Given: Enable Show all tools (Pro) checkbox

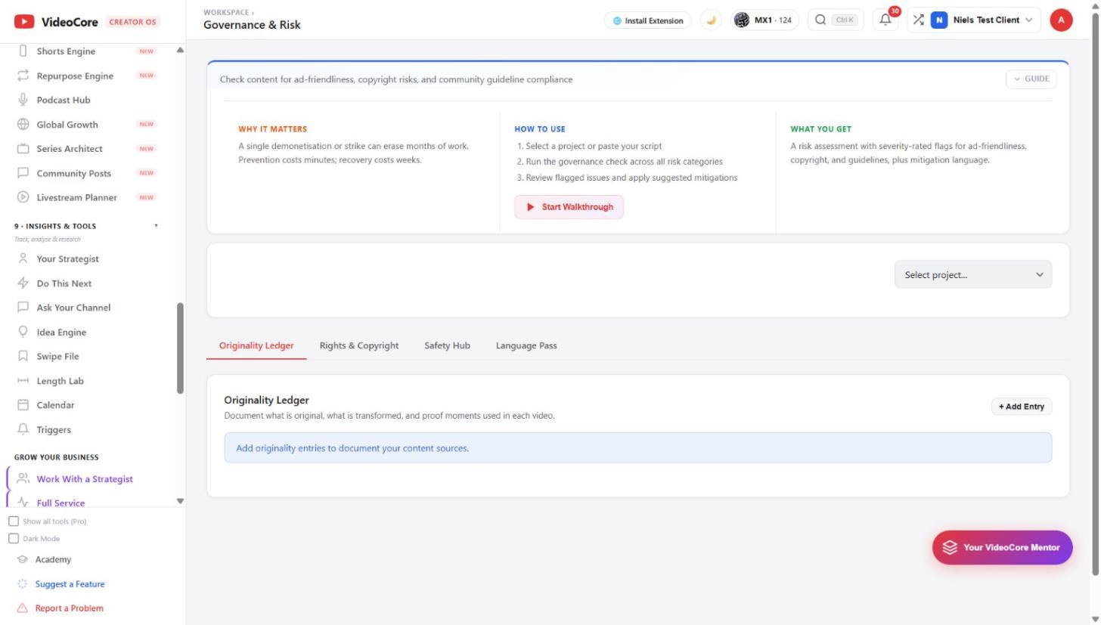Looking at the screenshot, I should (x=14, y=521).
